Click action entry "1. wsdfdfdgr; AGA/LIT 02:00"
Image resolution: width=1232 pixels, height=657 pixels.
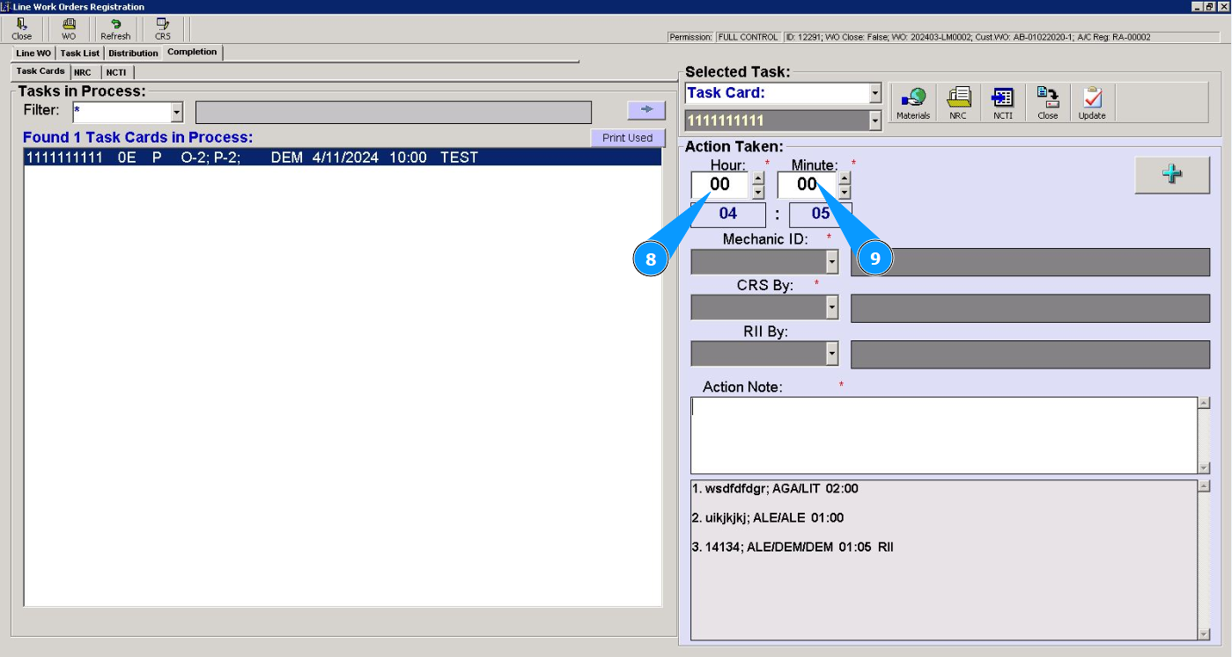(x=775, y=488)
